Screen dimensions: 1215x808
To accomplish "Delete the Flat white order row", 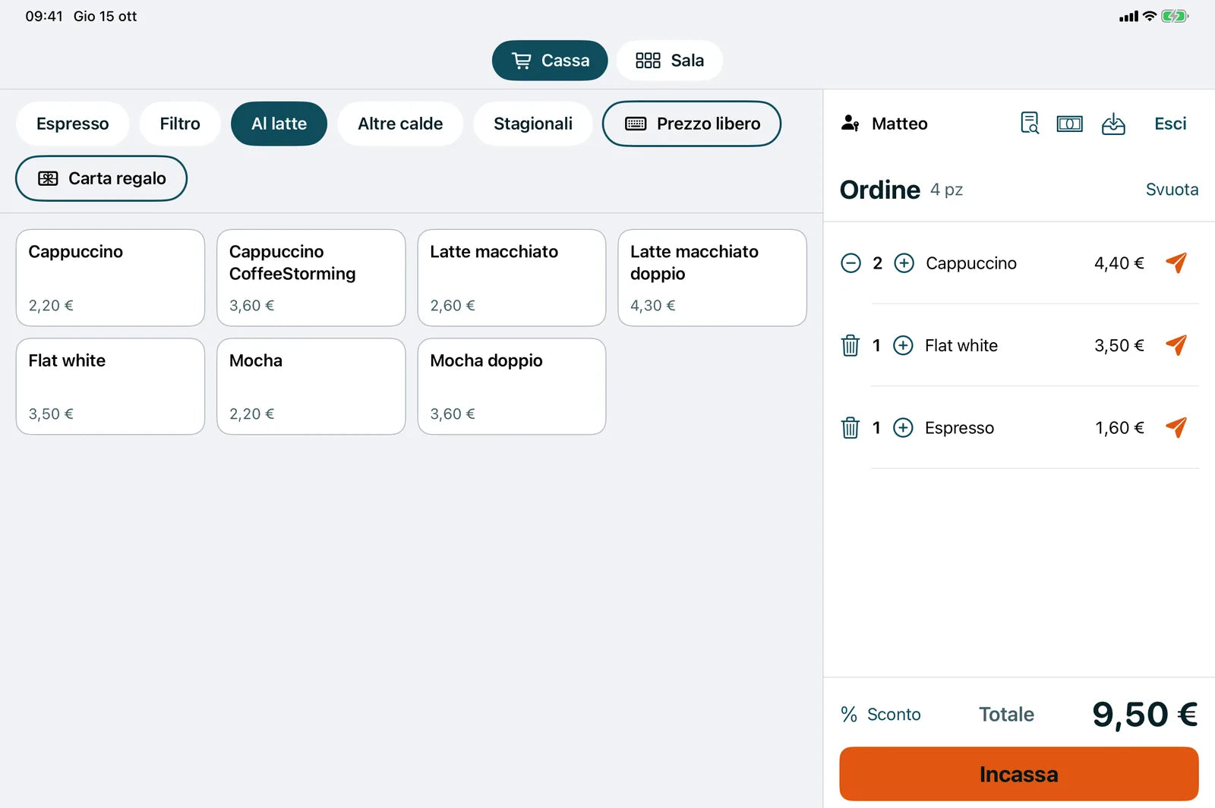I will pyautogui.click(x=850, y=345).
